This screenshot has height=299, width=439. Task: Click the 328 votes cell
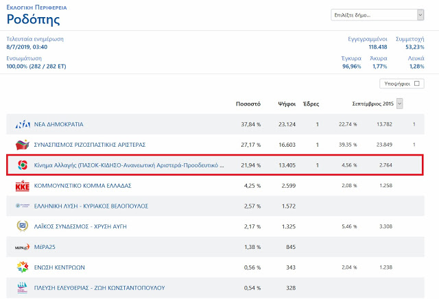pos(291,288)
